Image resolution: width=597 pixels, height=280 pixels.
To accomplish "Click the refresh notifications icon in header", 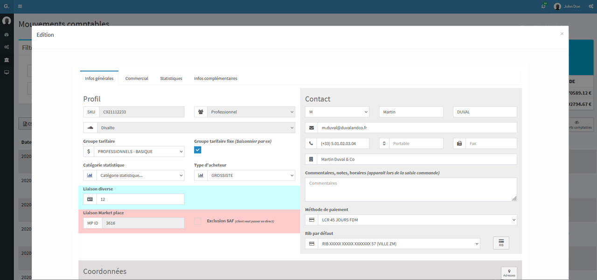I will [543, 7].
